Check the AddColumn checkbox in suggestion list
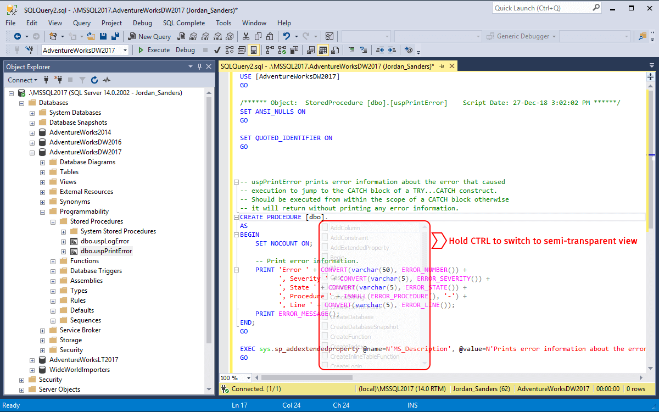Screen dimensions: 659x412 (325, 228)
